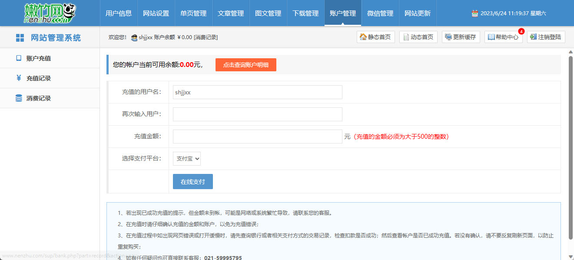Image resolution: width=574 pixels, height=260 pixels.
Task: Open the [消费记录] link in welcome bar
Action: click(206, 37)
